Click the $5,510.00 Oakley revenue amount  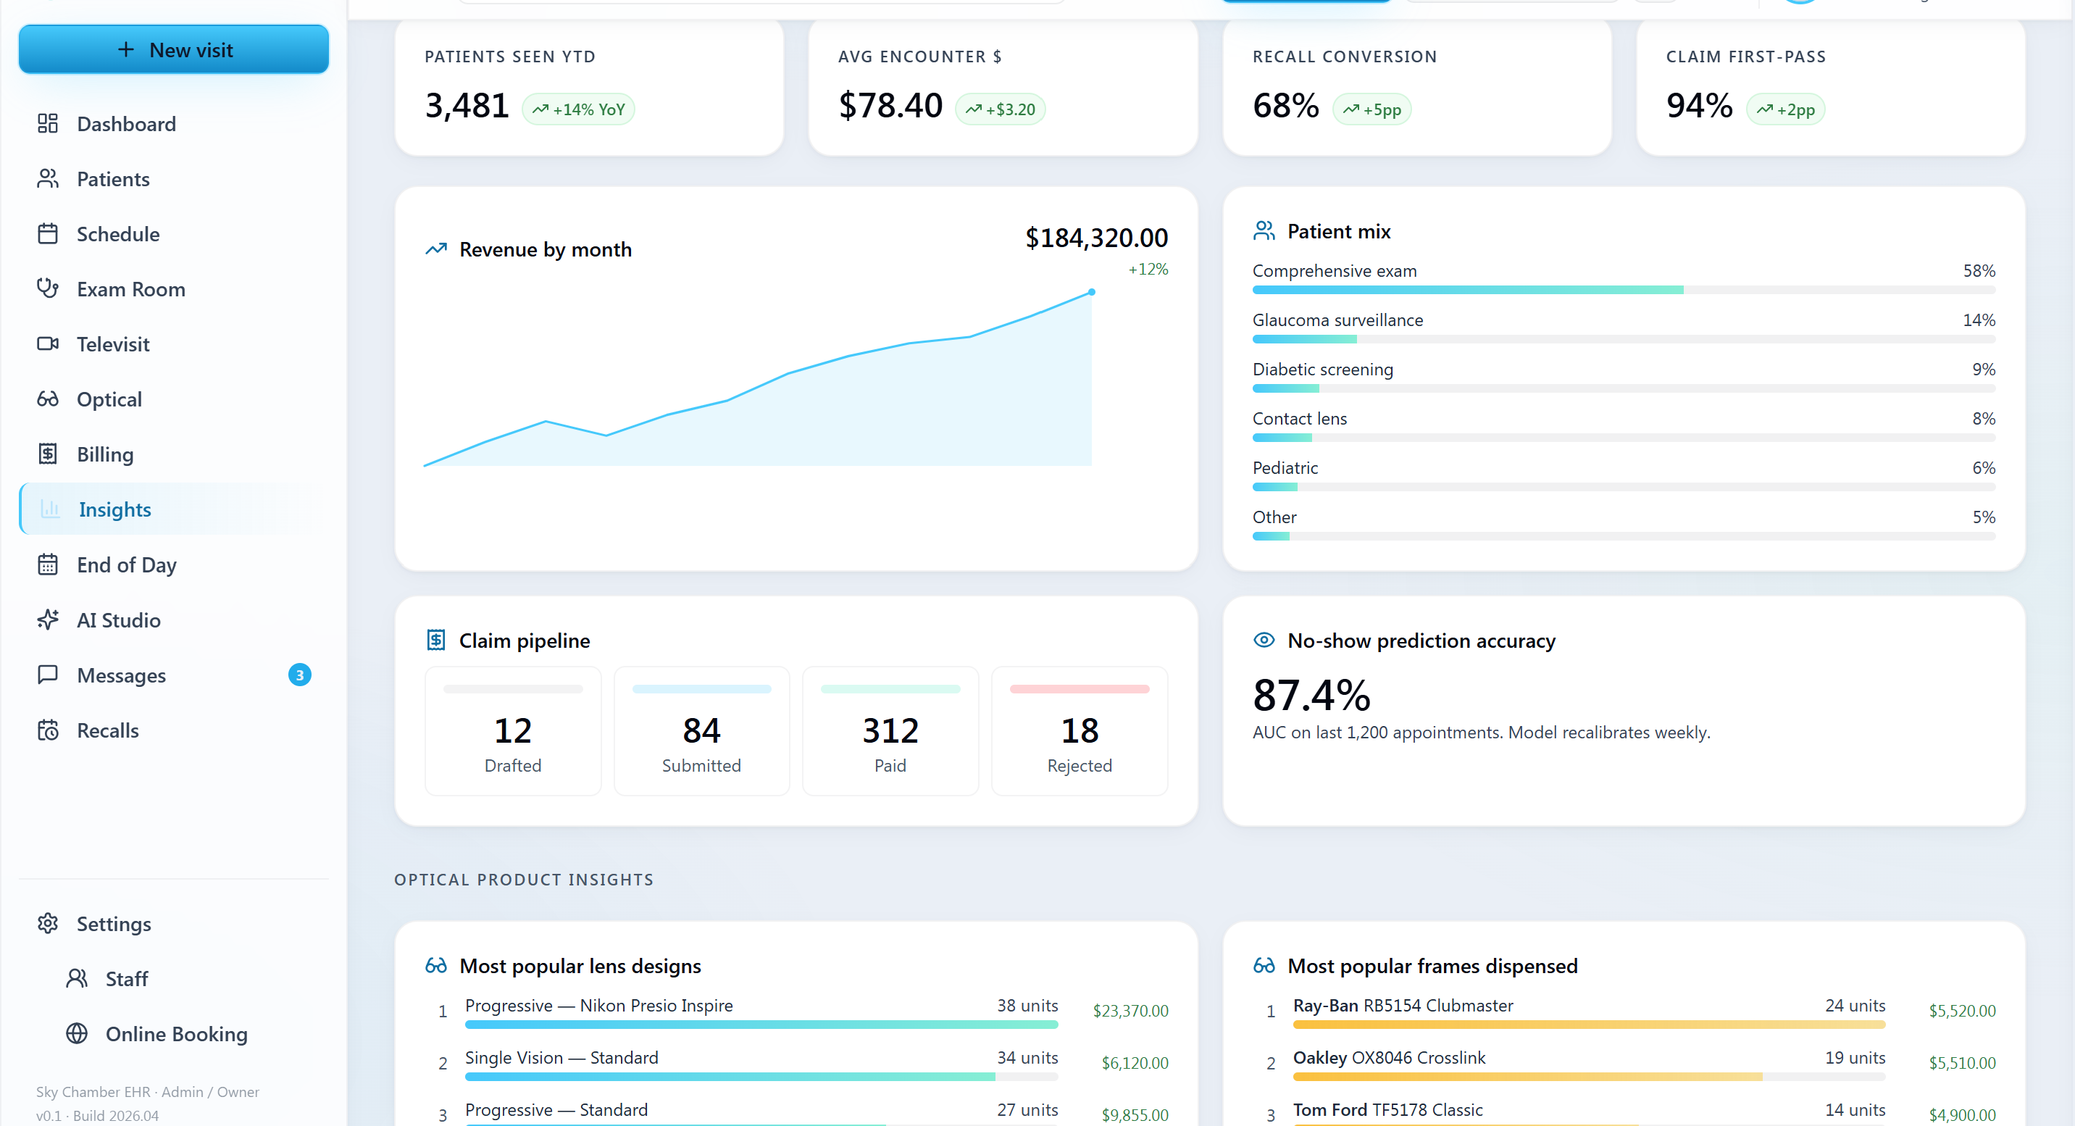click(x=1961, y=1063)
